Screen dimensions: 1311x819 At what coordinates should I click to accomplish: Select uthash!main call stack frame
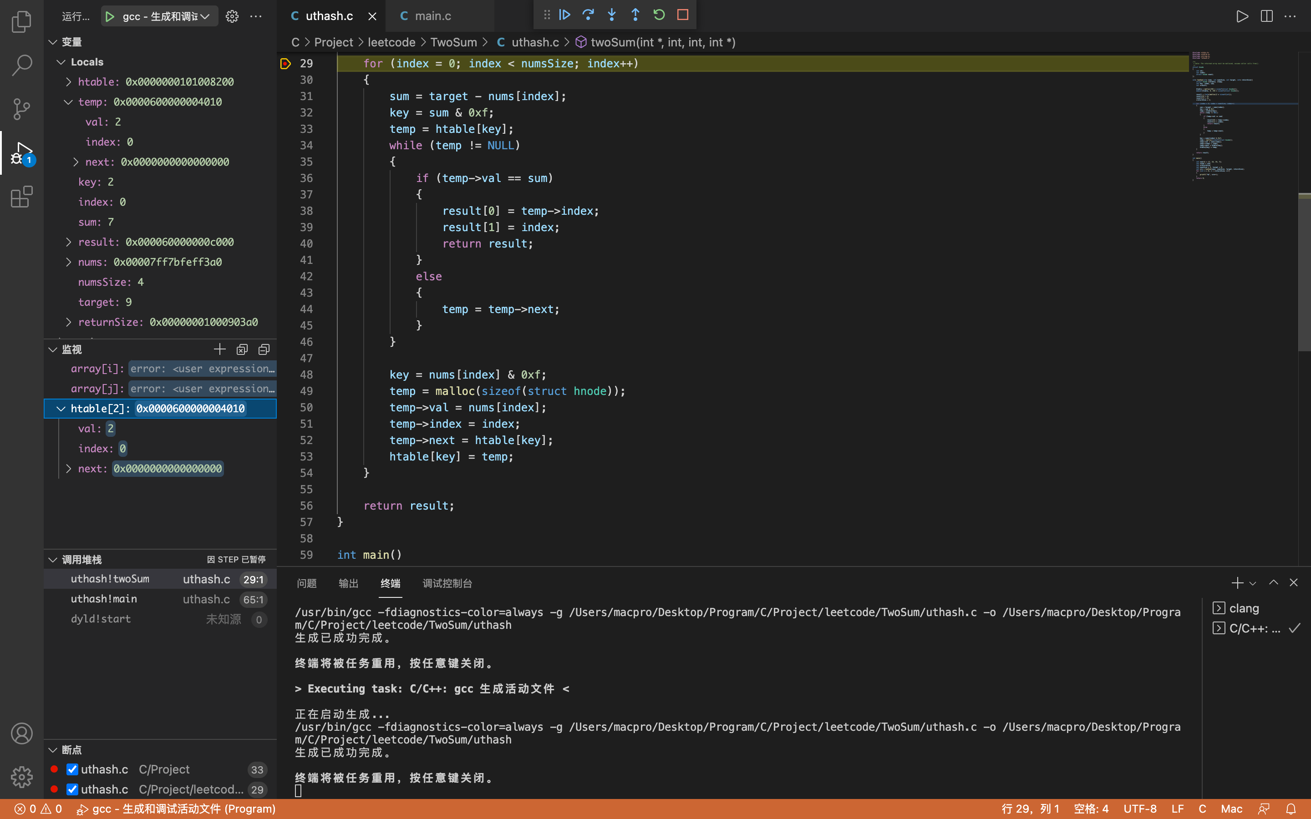tap(104, 599)
